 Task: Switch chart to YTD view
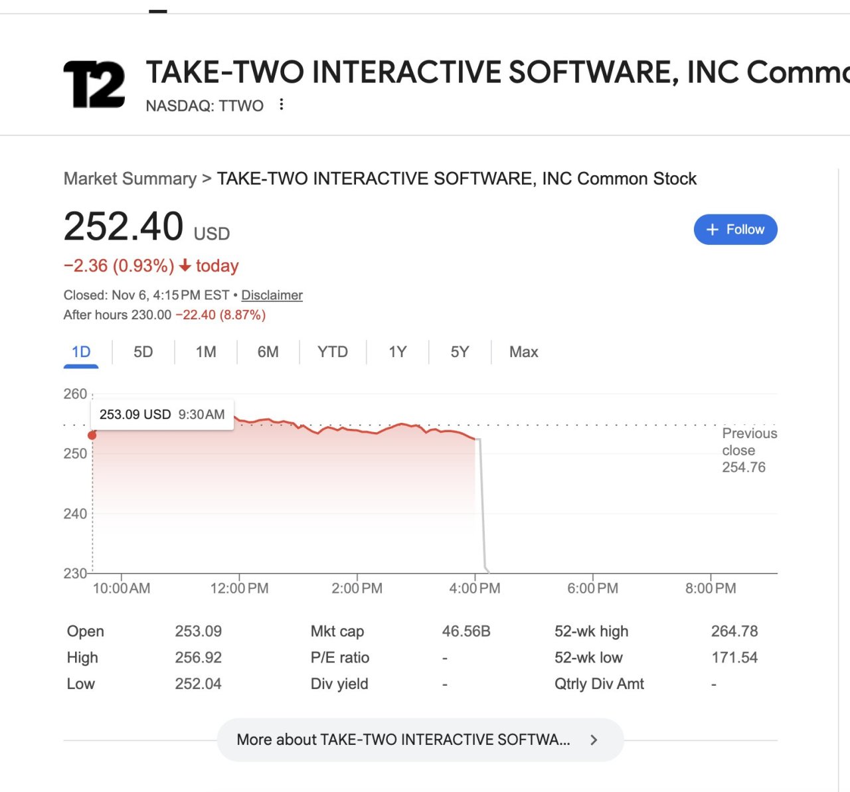[x=333, y=352]
